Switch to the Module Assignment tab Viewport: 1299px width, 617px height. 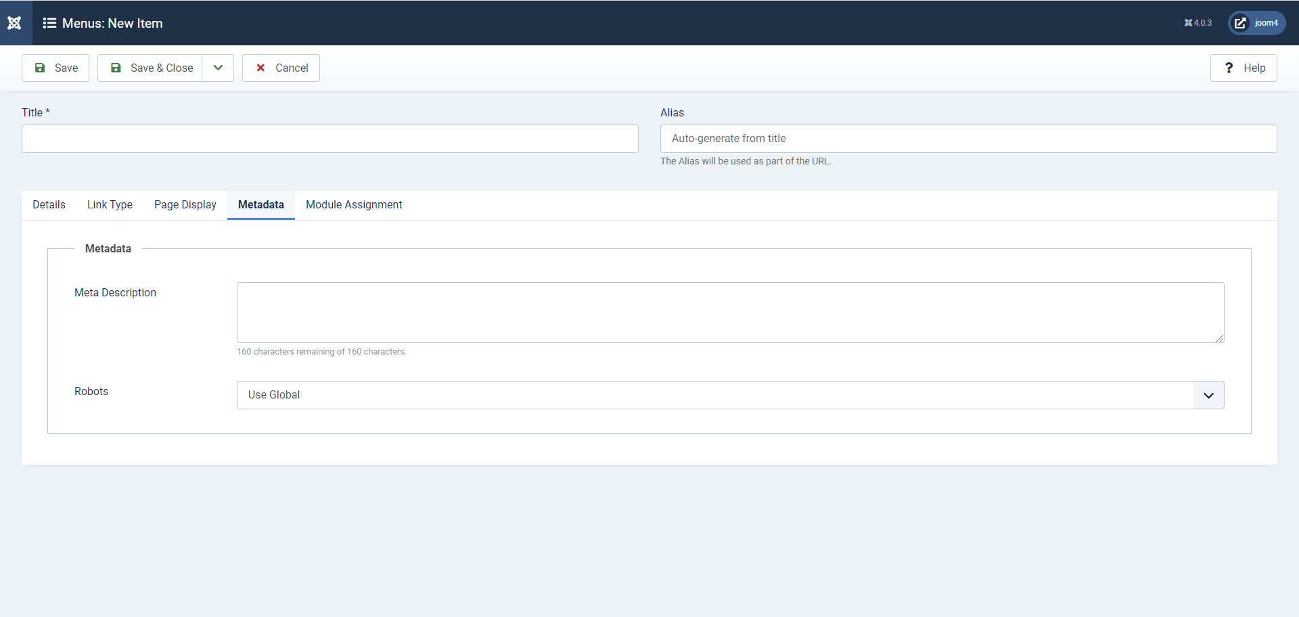click(x=353, y=204)
